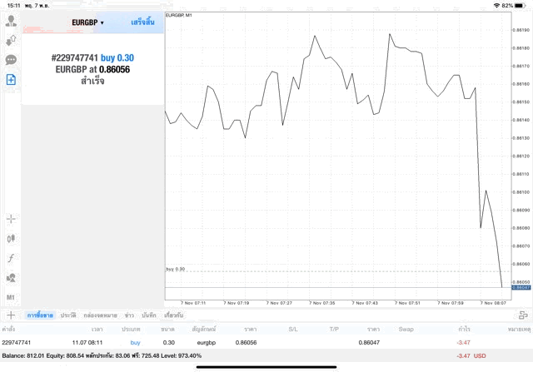This screenshot has width=533, height=372.
Task: Click the T/P column header
Action: tap(334, 330)
